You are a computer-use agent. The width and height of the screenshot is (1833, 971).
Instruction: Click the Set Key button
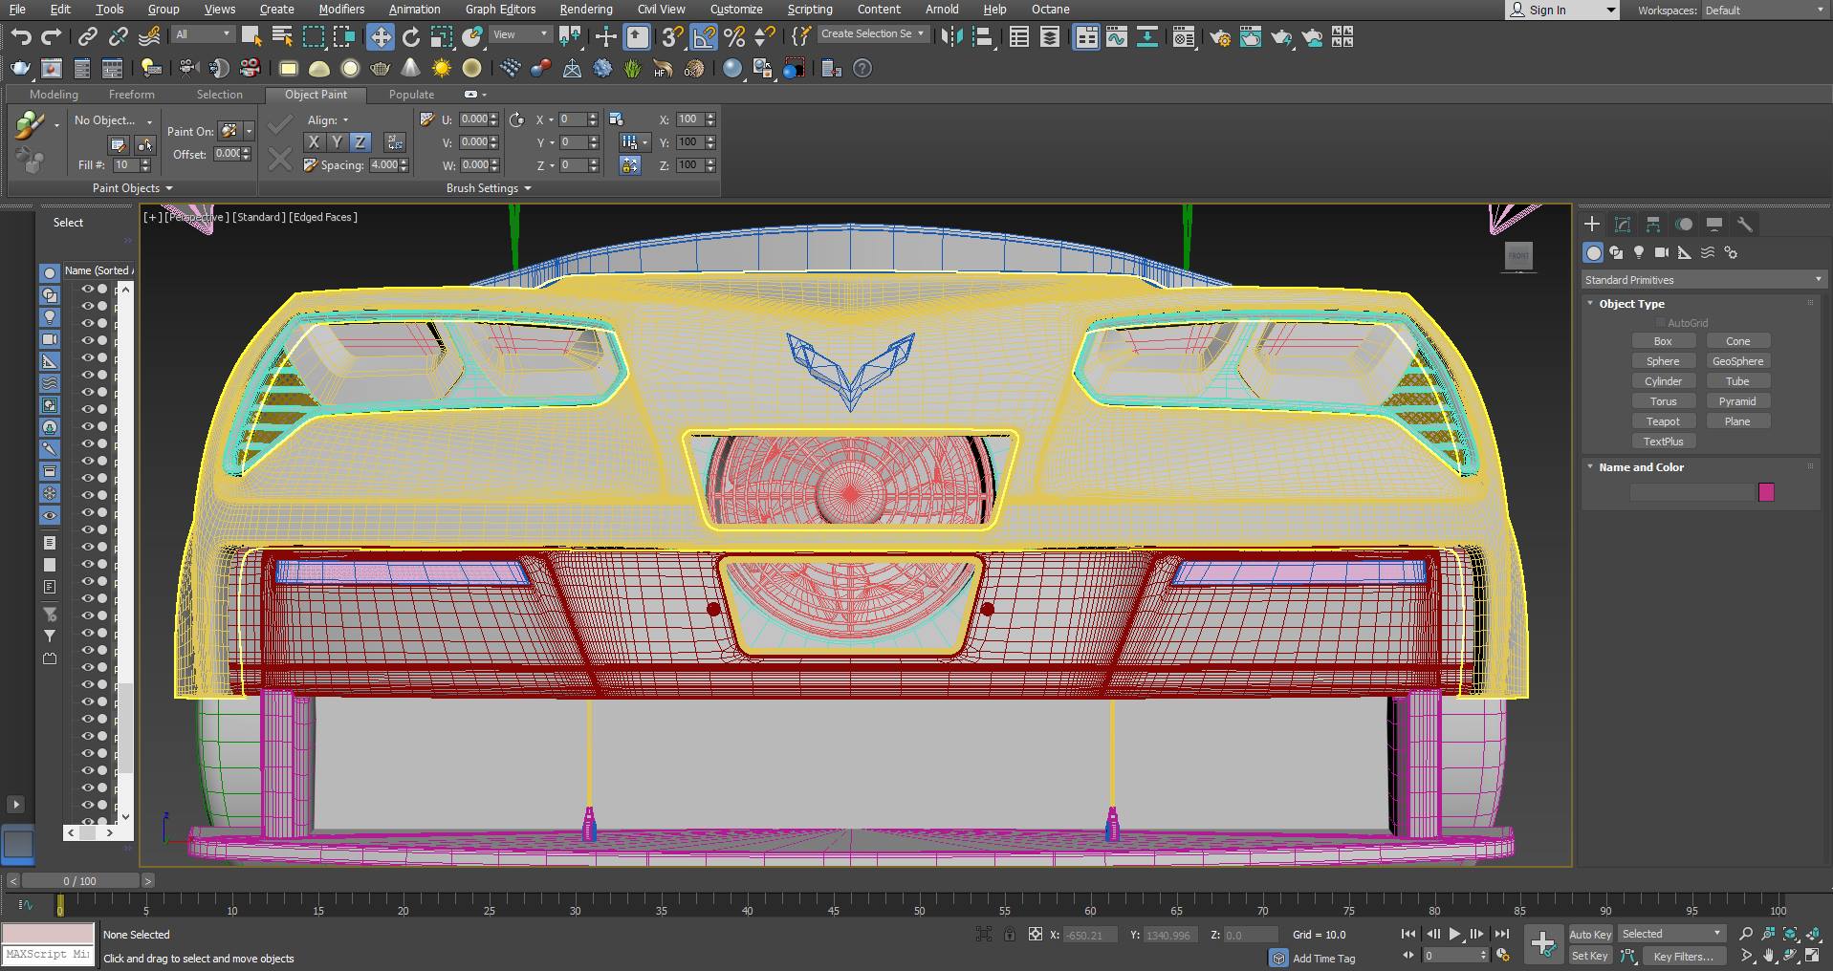coord(1591,956)
